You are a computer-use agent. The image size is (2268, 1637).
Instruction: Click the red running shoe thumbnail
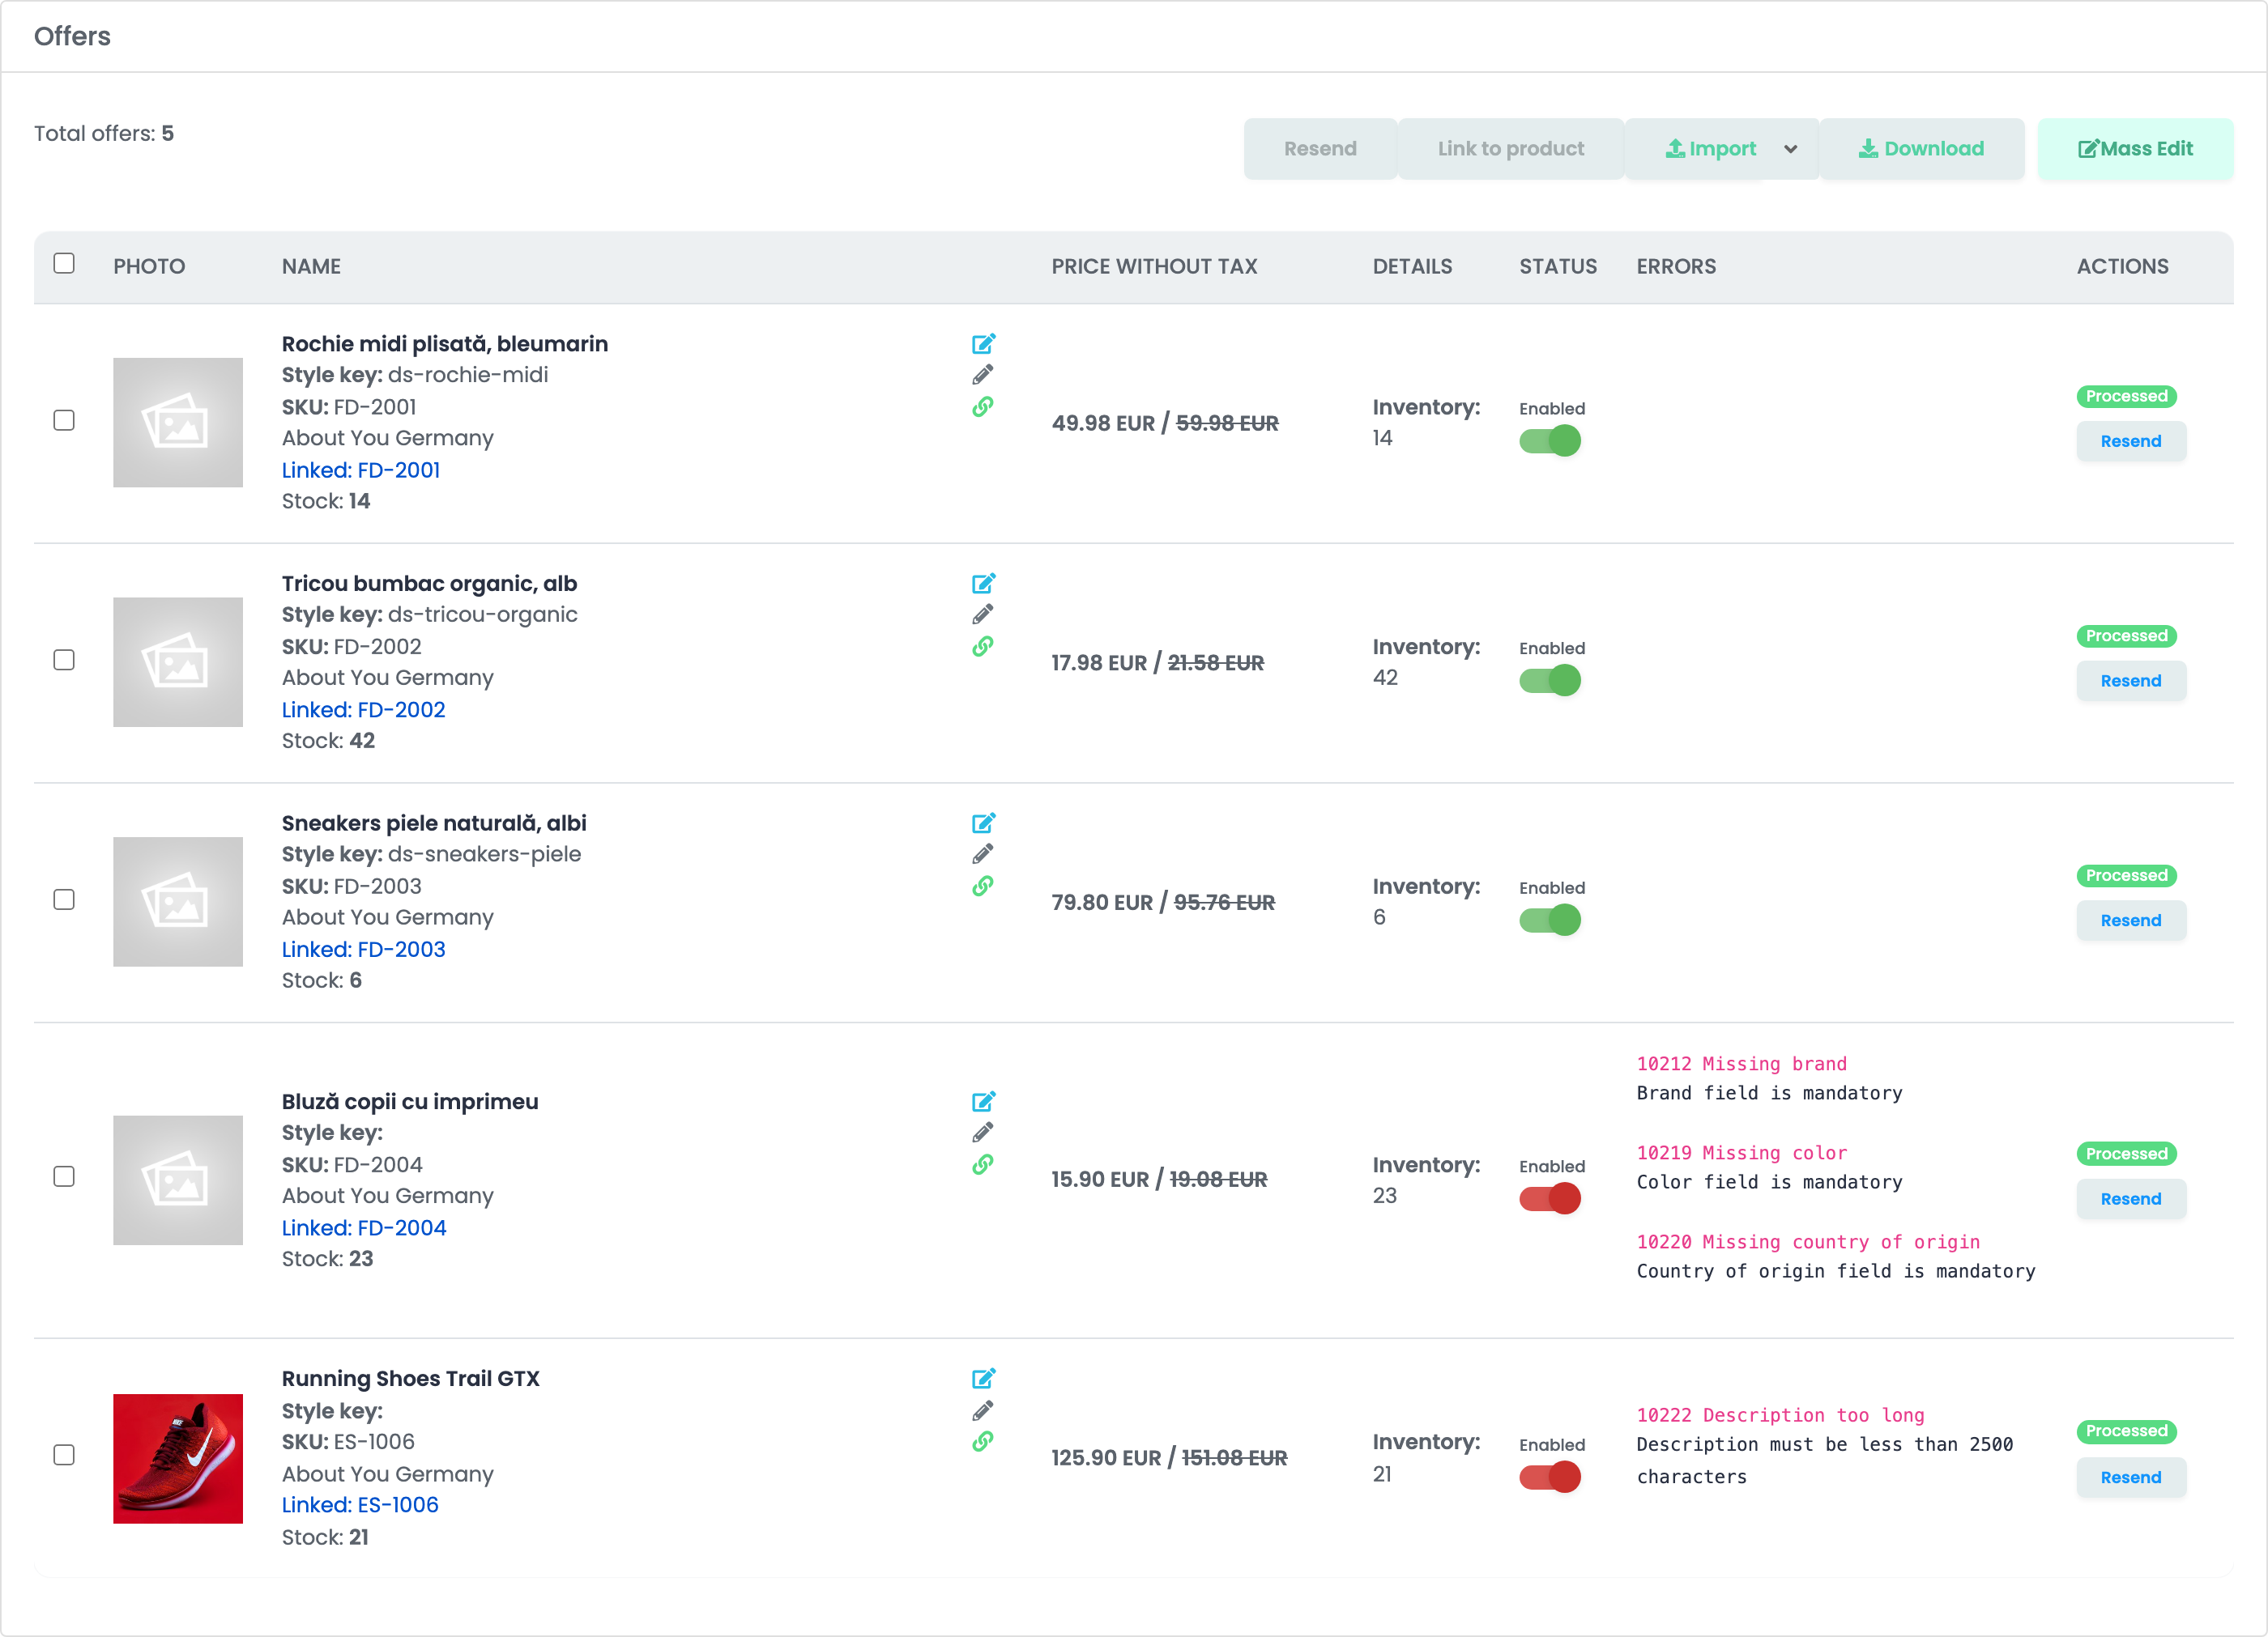tap(178, 1459)
